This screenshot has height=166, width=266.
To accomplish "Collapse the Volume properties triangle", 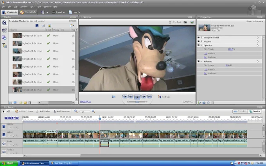I will coord(201,61).
